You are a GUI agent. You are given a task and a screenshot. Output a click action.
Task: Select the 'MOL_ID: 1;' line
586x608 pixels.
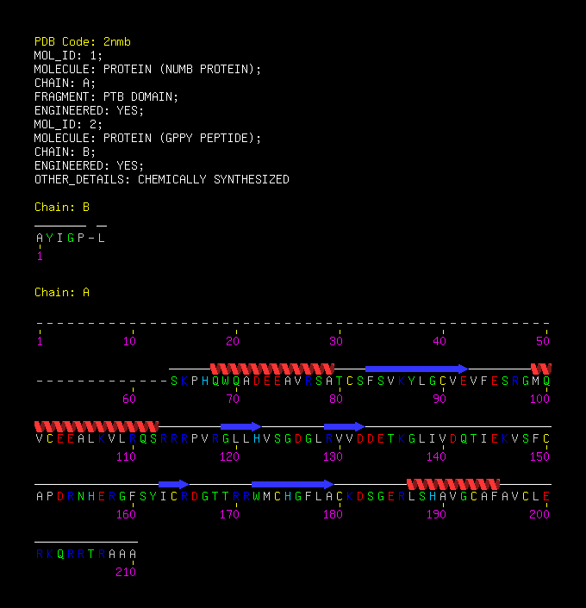point(68,55)
